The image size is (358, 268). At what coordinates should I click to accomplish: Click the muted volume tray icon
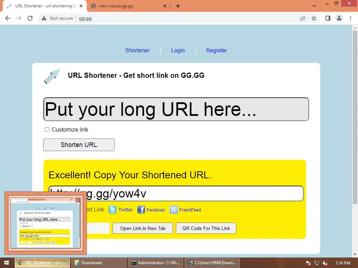point(325,263)
